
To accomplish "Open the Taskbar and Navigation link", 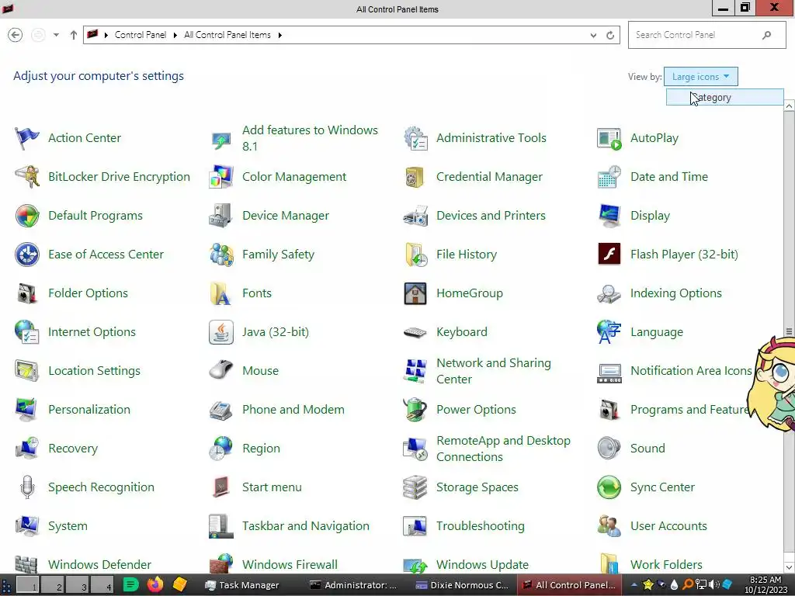I will pyautogui.click(x=306, y=526).
